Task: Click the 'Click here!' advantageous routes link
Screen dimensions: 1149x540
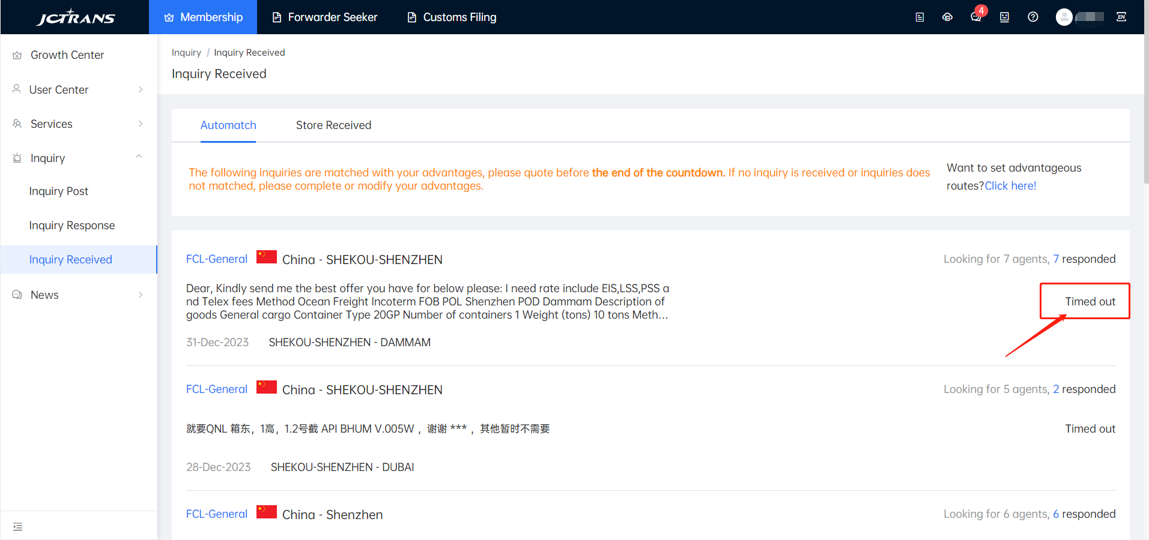Action: 1010,186
